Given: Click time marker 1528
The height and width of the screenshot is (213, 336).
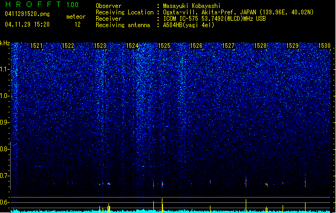Looking at the screenshot, I should (x=260, y=46).
